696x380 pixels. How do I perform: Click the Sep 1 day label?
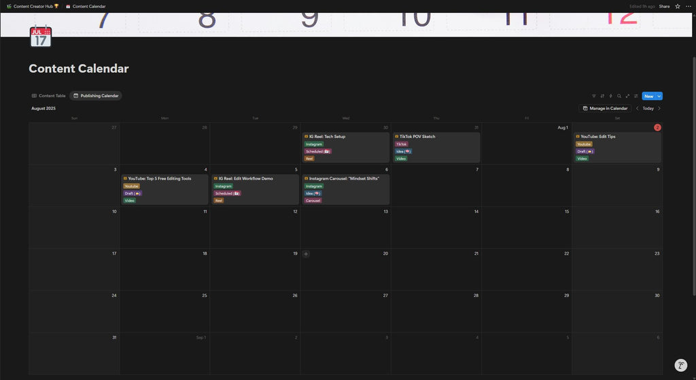(x=201, y=337)
